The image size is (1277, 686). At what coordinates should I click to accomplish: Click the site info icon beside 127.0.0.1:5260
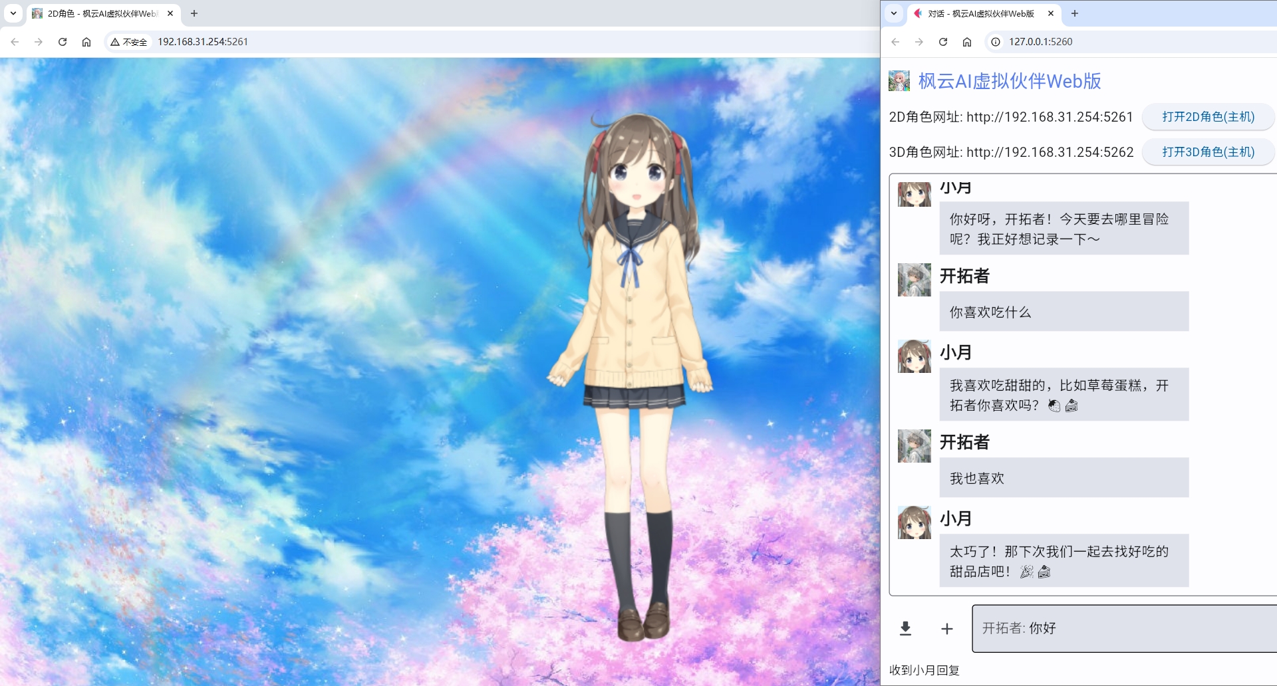coord(996,42)
